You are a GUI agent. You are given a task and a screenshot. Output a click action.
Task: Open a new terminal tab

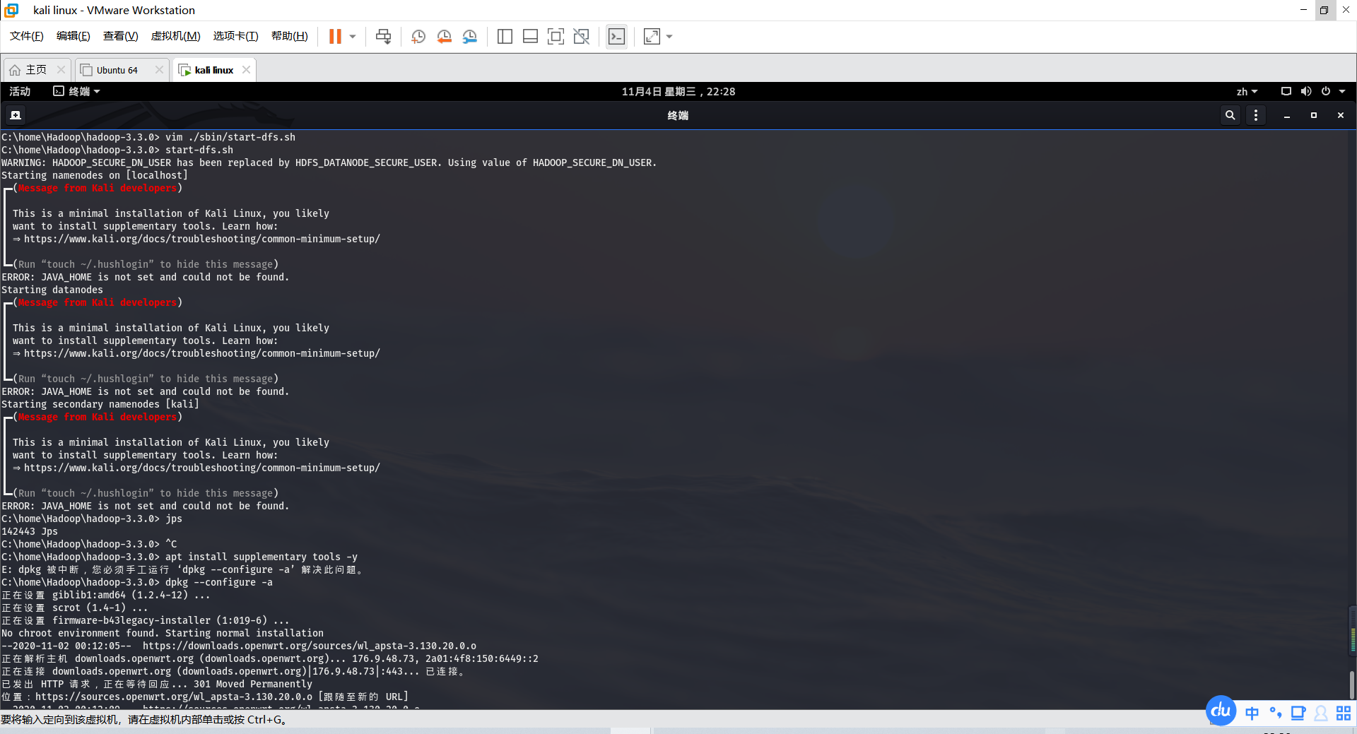tap(15, 114)
